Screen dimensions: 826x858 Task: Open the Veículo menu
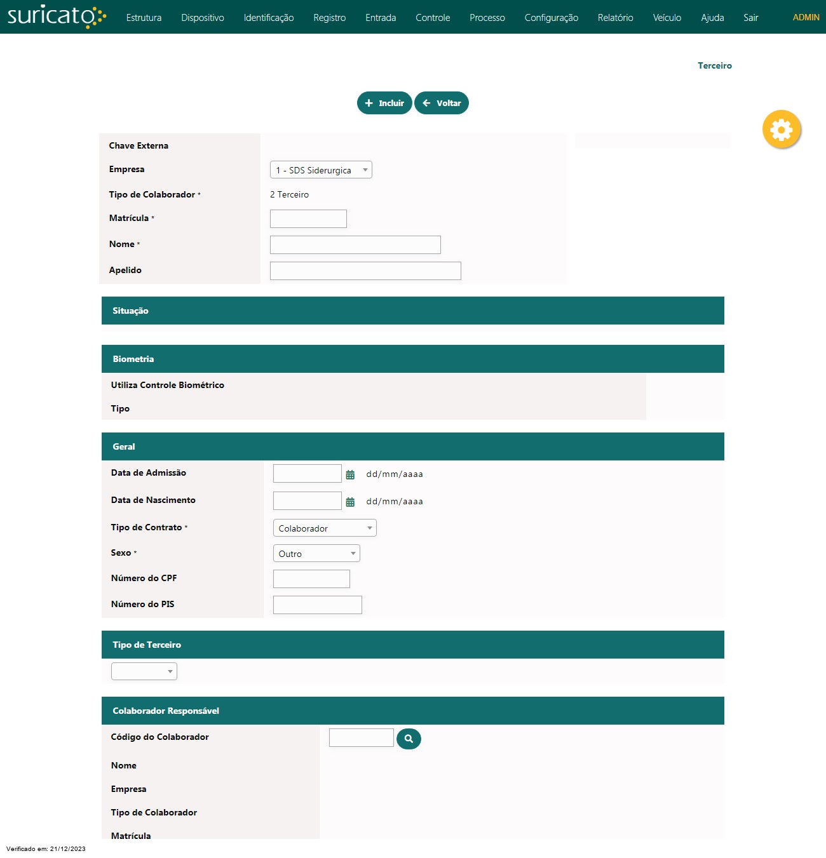667,18
